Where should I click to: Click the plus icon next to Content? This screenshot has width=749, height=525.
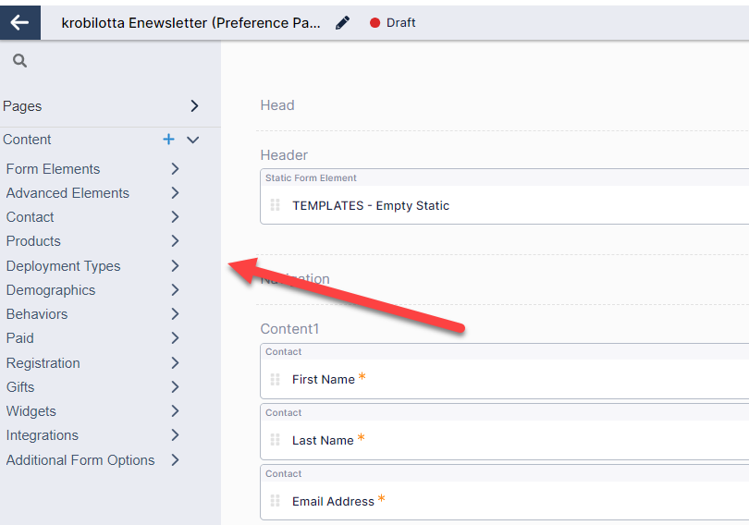(168, 140)
